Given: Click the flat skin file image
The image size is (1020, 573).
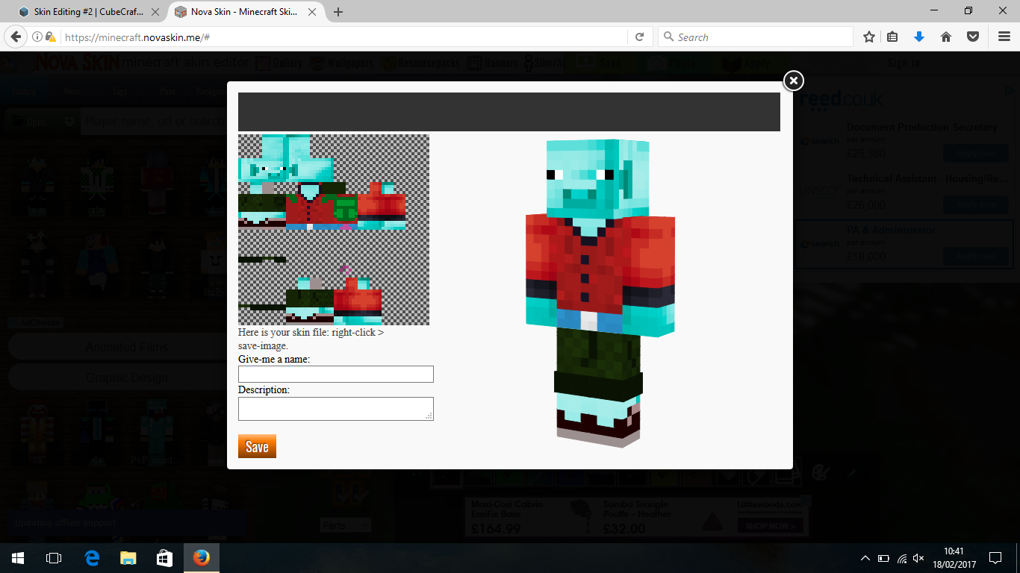Looking at the screenshot, I should (x=334, y=230).
